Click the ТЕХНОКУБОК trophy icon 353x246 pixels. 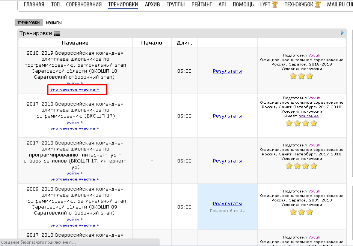(318, 4)
